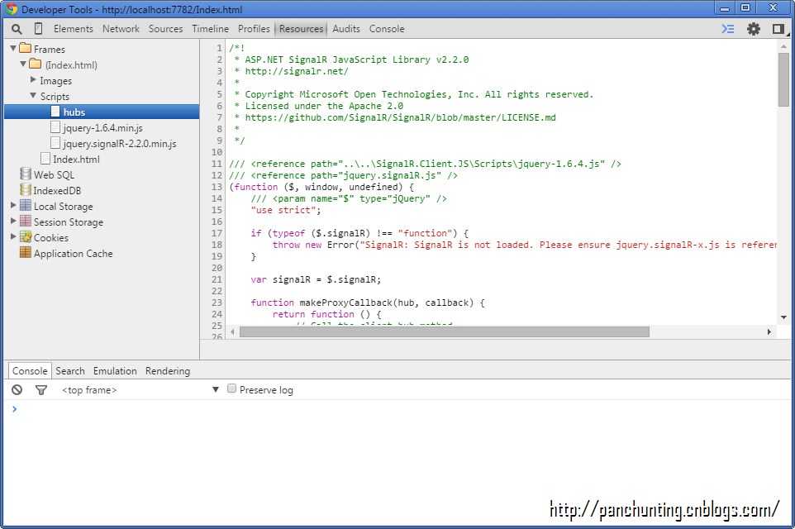Click the hubs file icon

point(55,112)
